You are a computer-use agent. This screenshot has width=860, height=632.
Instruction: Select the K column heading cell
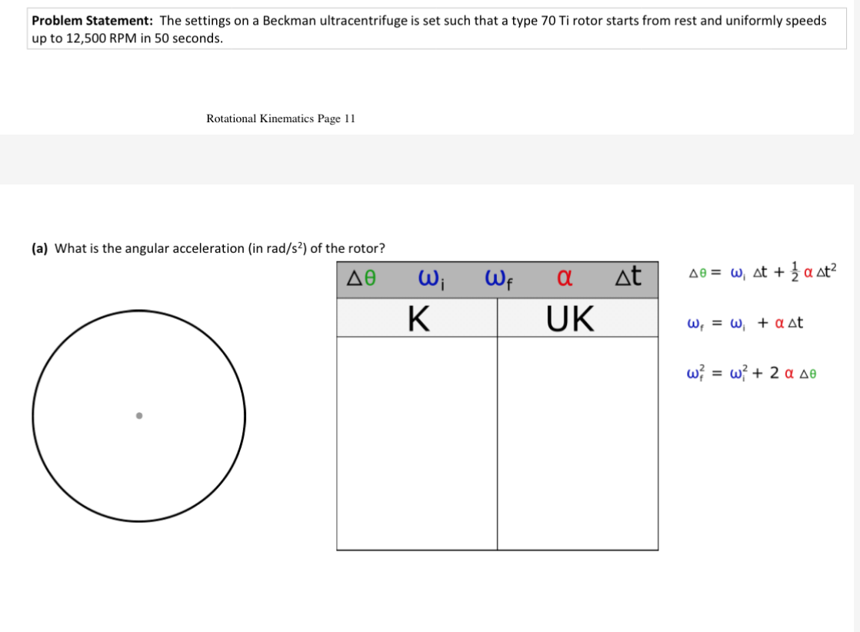tap(417, 318)
